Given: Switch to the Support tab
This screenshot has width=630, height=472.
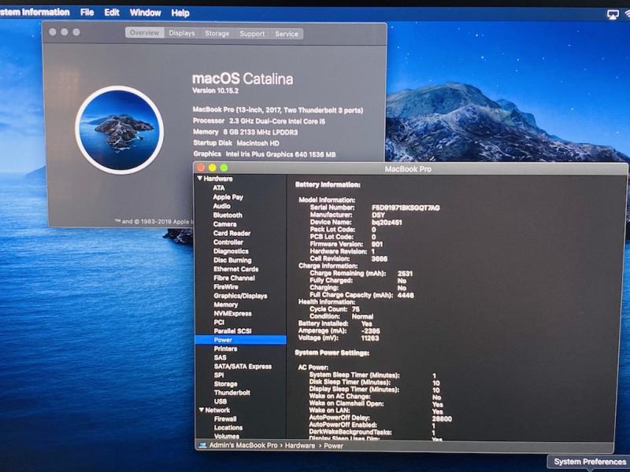Looking at the screenshot, I should [x=252, y=34].
